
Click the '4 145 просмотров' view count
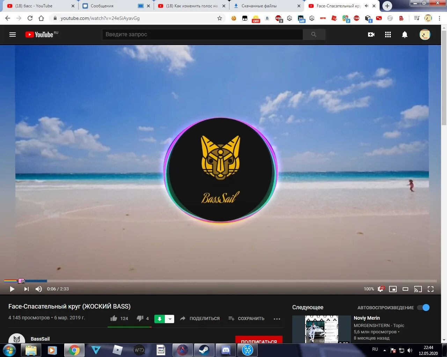[29, 318]
